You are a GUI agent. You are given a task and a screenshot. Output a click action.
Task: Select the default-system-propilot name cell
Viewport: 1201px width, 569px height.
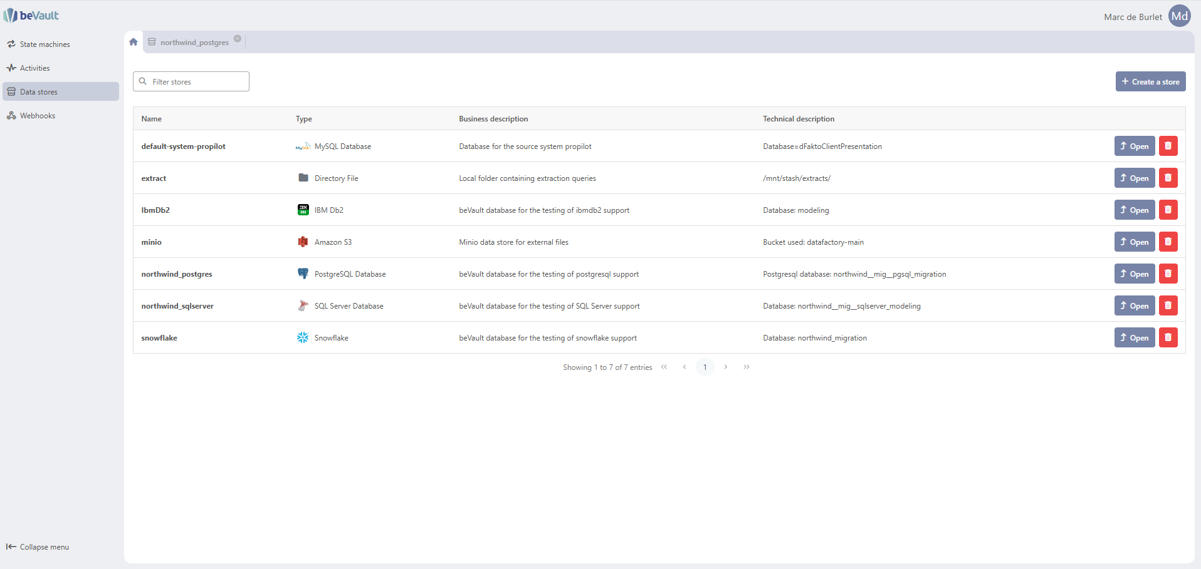coord(183,146)
